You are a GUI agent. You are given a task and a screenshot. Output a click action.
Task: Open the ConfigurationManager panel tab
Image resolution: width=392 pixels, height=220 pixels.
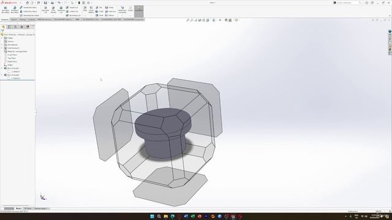(x=15, y=27)
